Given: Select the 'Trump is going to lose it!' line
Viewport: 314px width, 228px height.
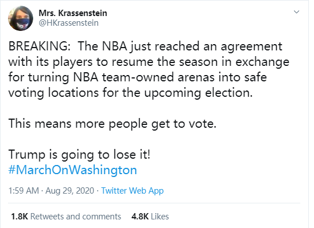Looking at the screenshot, I should [x=80, y=155].
